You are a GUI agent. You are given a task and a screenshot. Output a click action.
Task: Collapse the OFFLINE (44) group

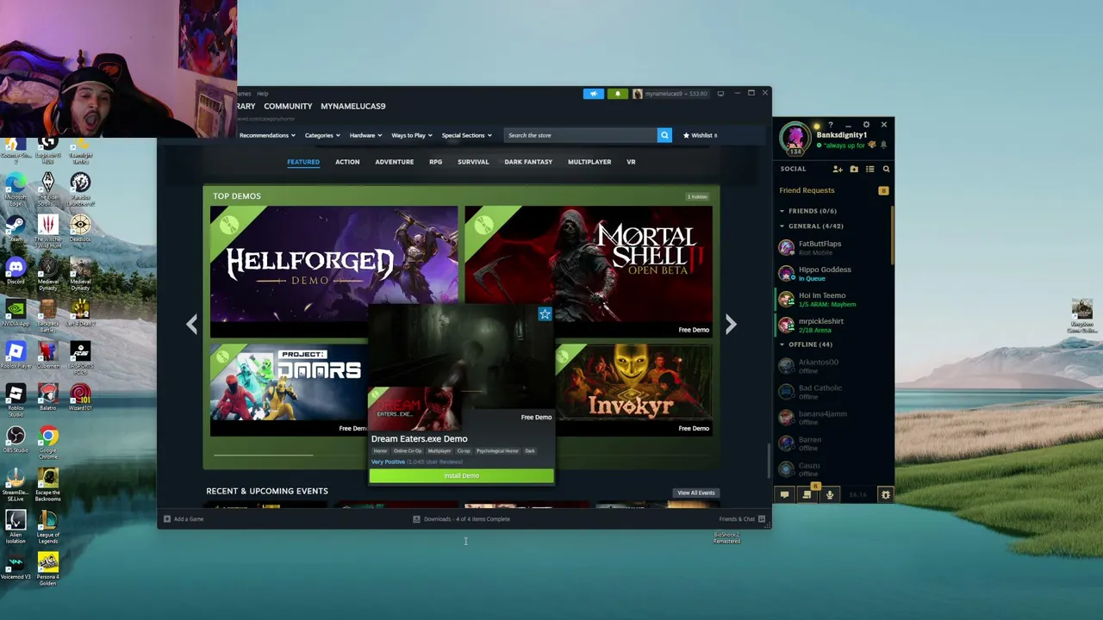[x=807, y=344]
